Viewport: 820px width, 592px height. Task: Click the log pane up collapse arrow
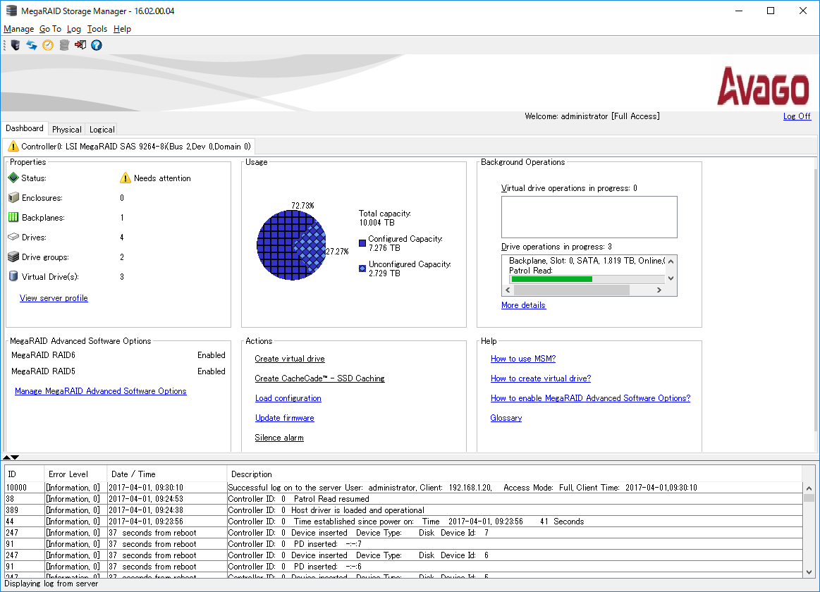click(x=7, y=457)
